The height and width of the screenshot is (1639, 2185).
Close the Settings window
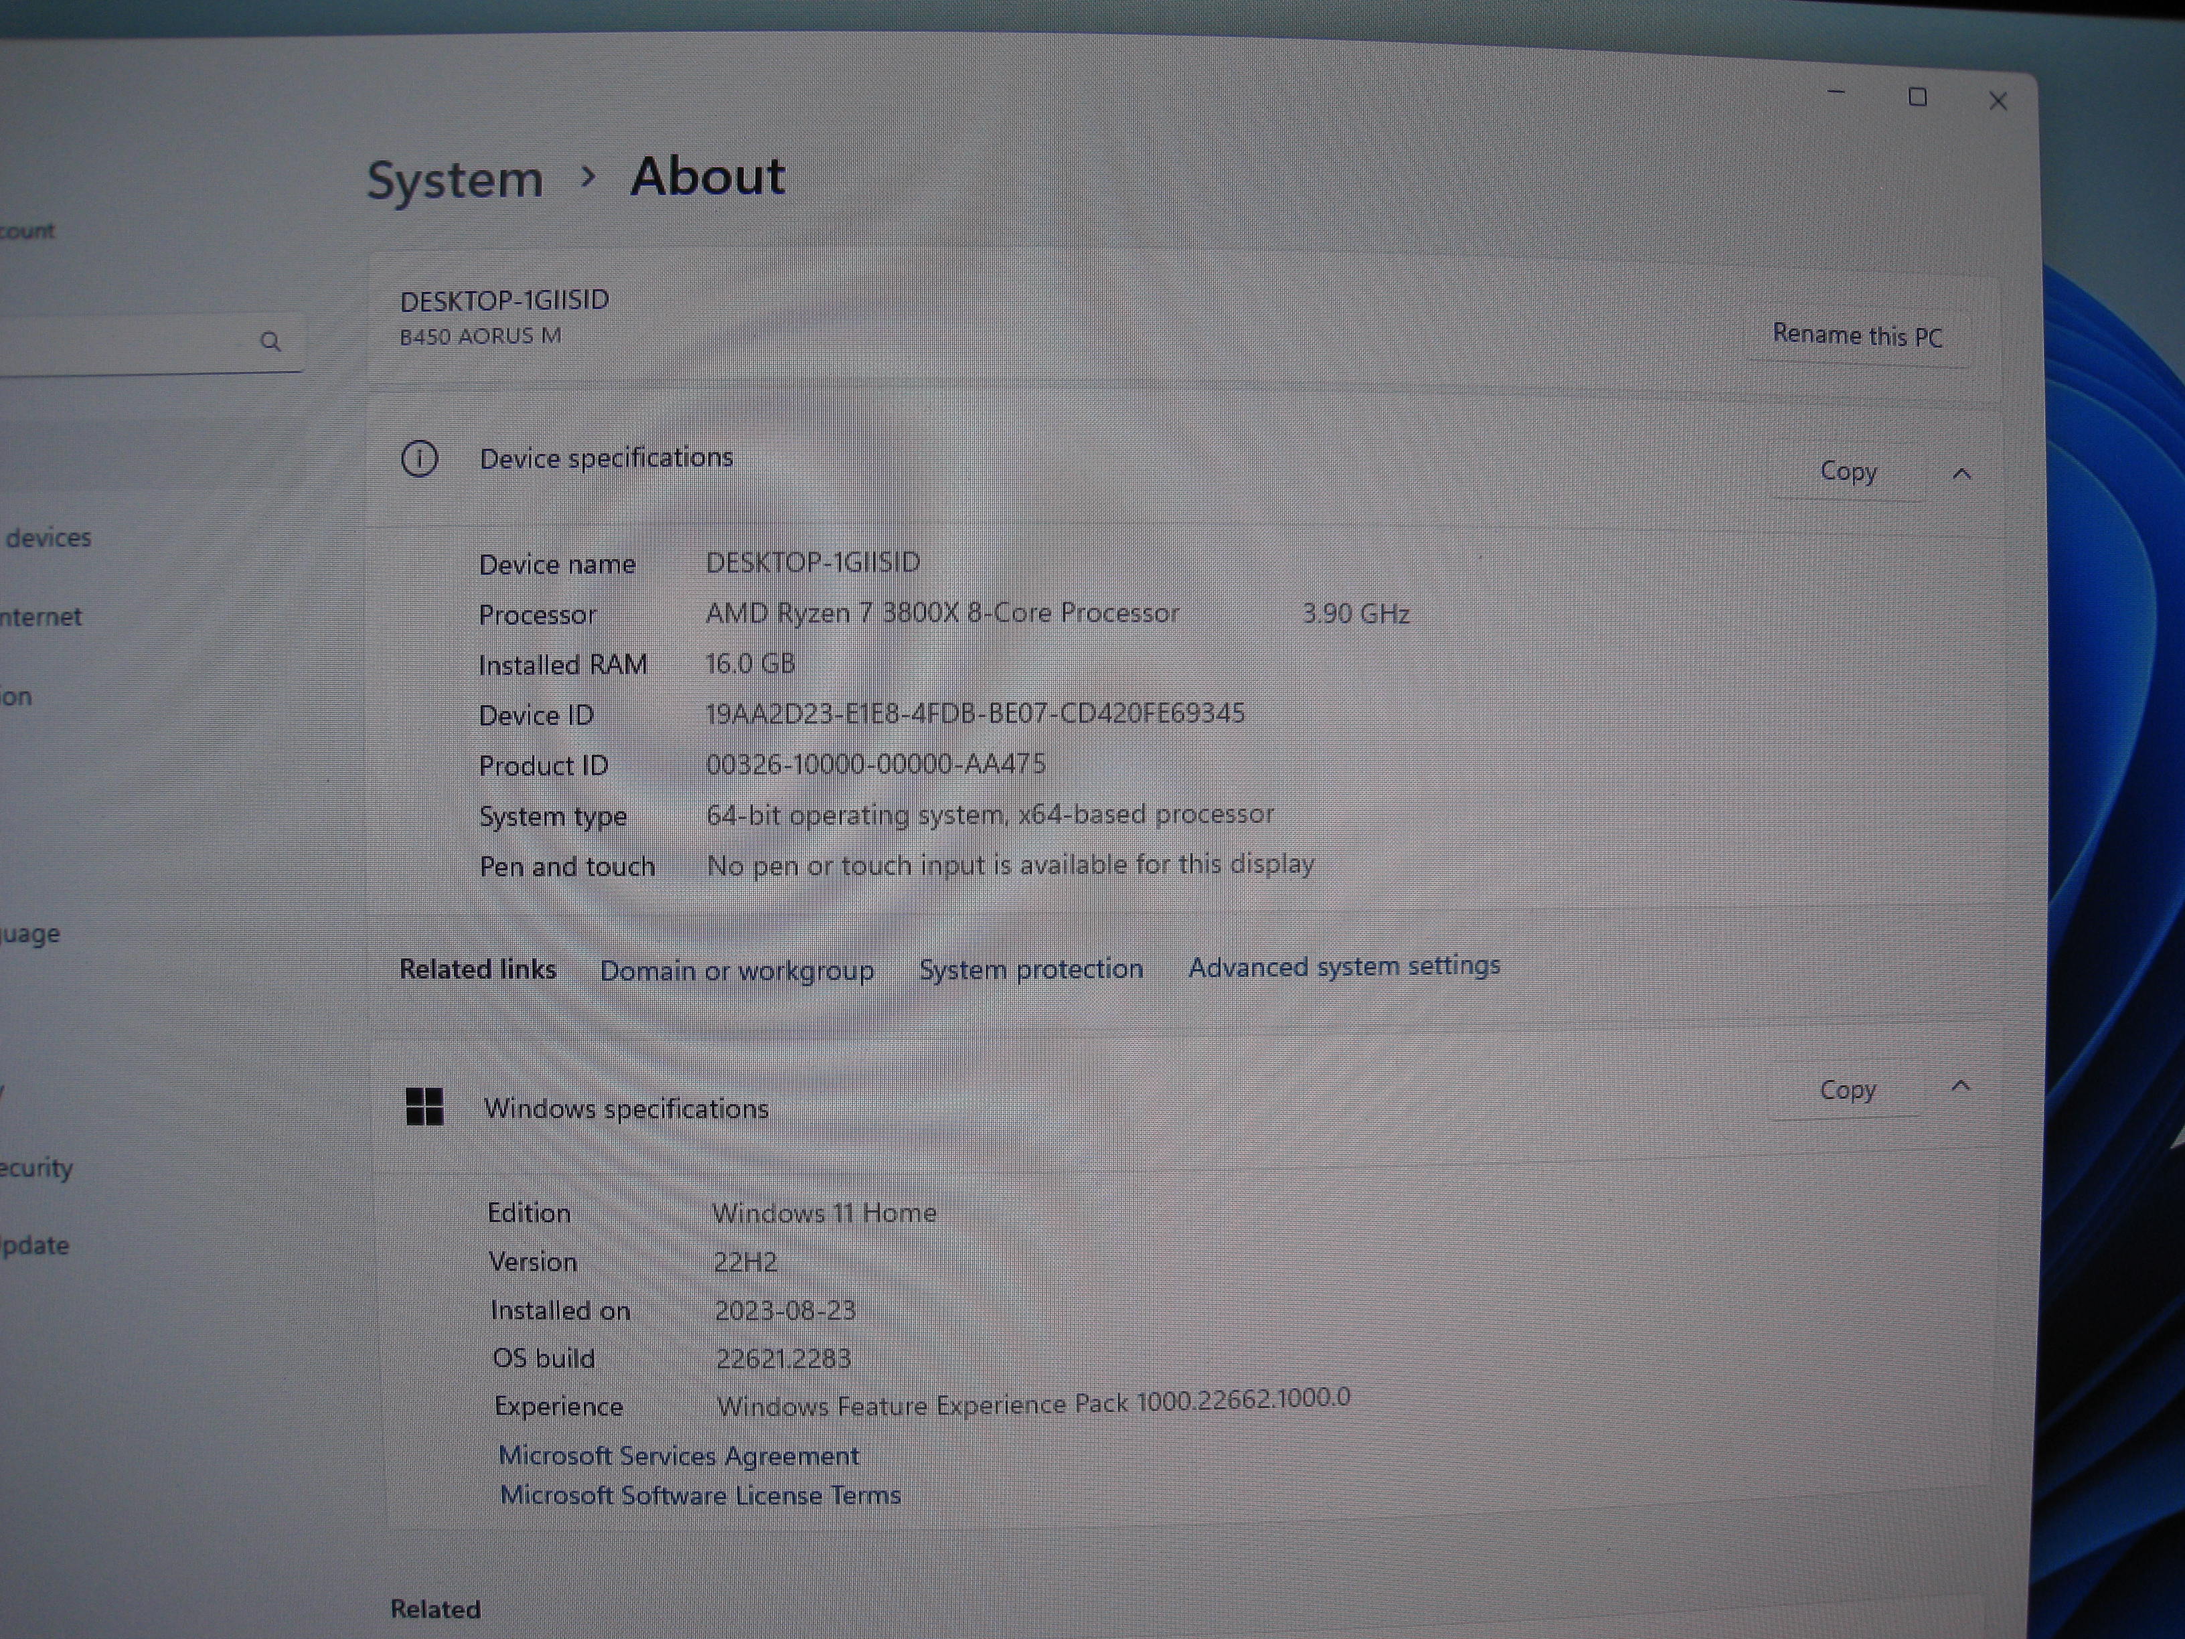(x=1998, y=101)
